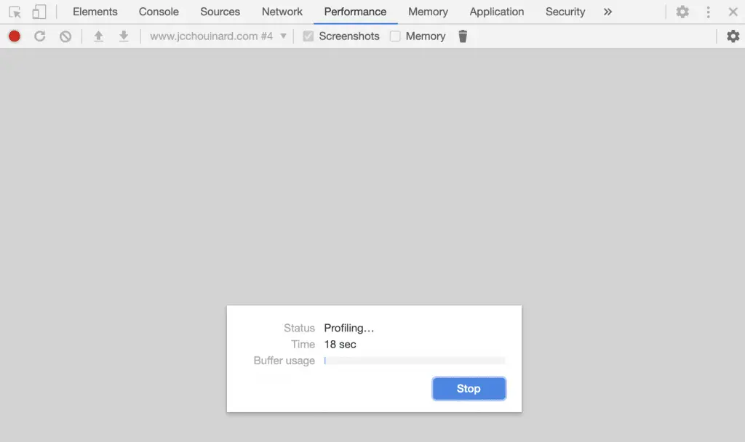Enable the Memory checkbox in toolbar

click(x=395, y=36)
